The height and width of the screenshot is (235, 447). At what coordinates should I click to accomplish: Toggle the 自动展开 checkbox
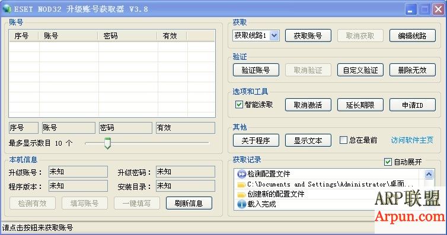388,162
